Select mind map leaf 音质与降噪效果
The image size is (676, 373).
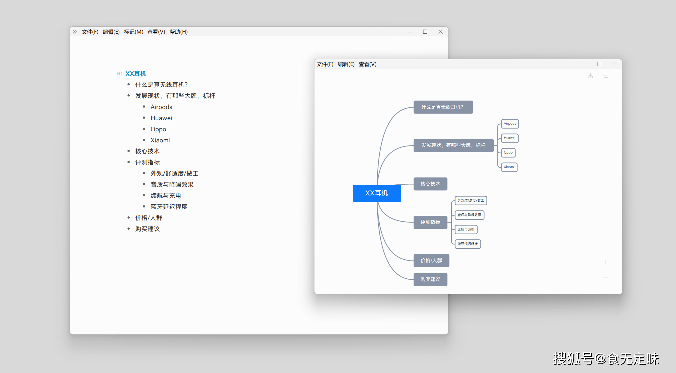pos(469,215)
